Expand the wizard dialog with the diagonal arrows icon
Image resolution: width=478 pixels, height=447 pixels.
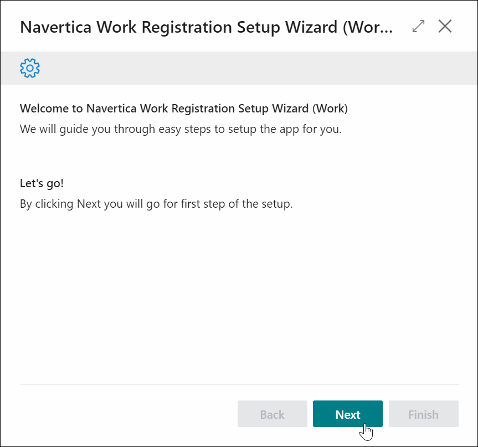pos(418,26)
